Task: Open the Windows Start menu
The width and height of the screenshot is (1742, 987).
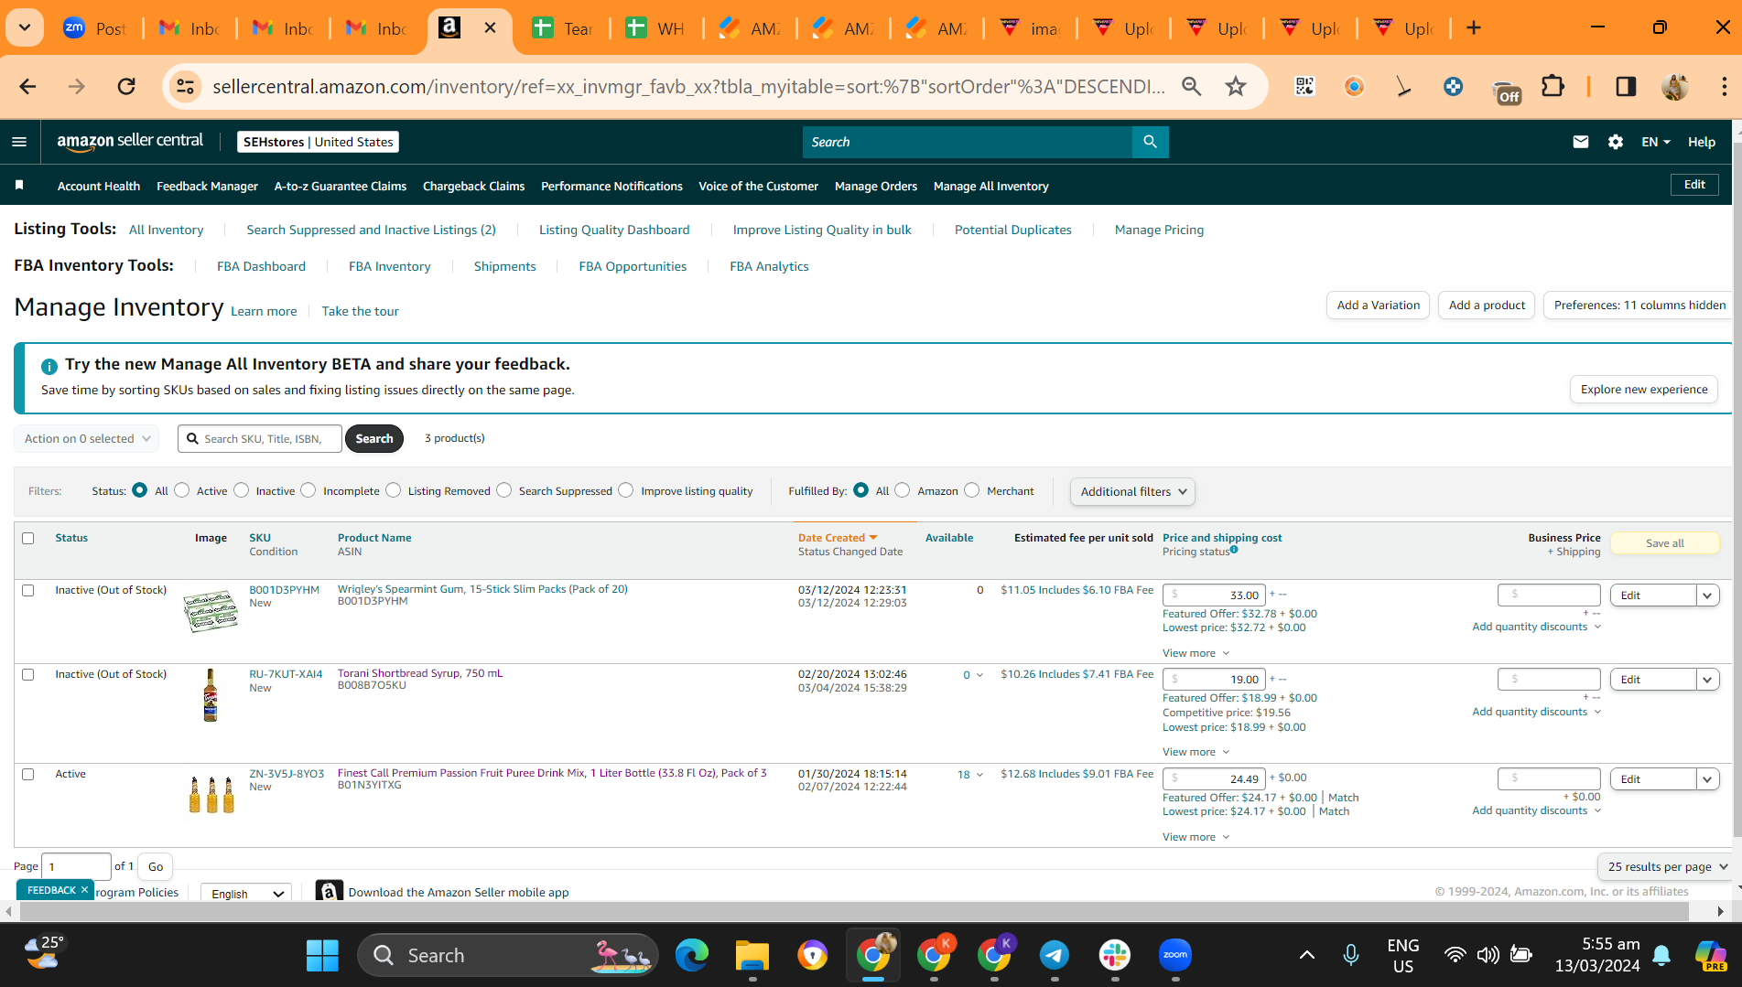Action: click(x=322, y=955)
